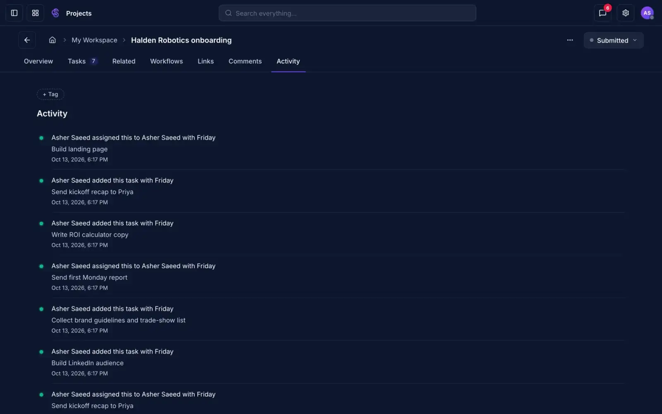Click the Halden Robotics onboarding title

181,40
